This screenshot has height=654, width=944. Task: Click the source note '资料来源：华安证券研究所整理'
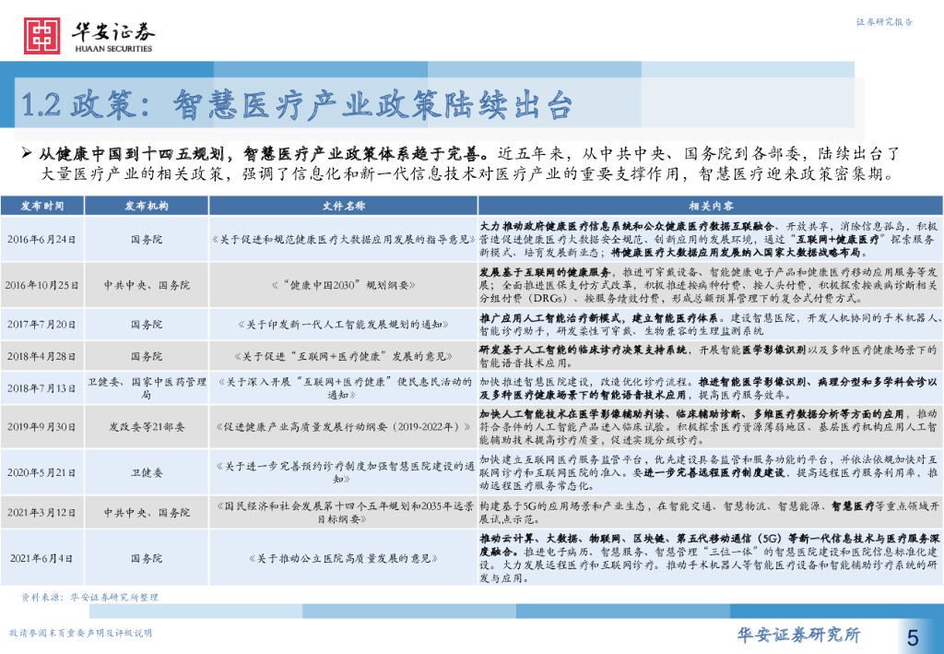(x=89, y=598)
